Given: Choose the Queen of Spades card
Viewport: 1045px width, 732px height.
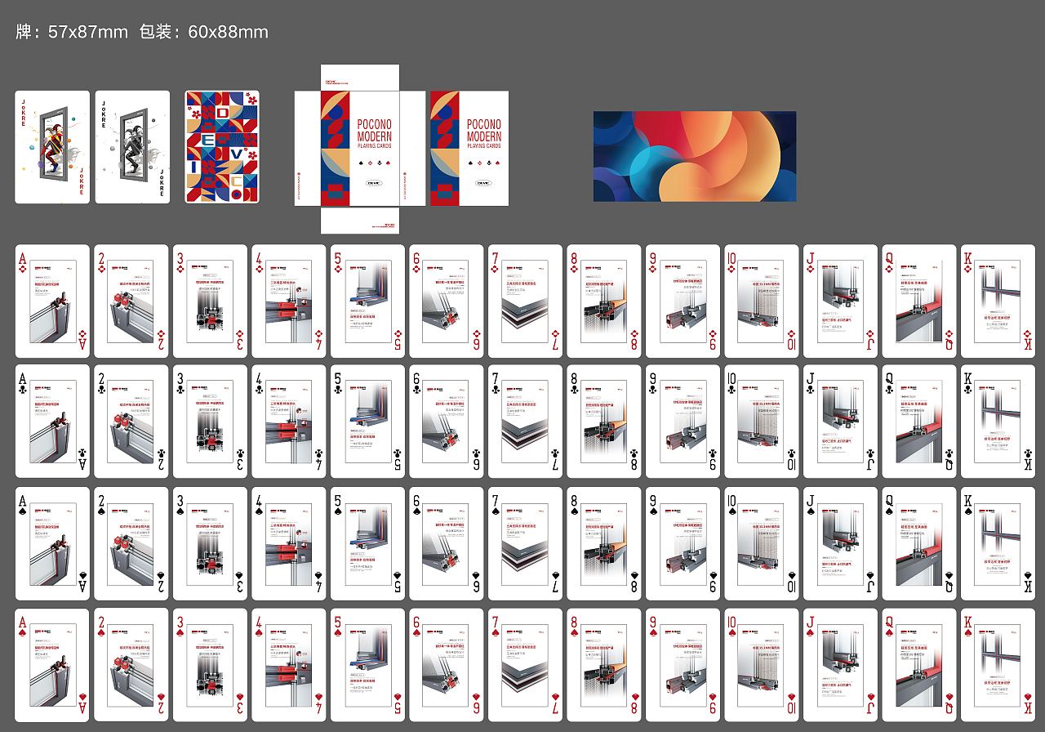Looking at the screenshot, I should tap(919, 543).
